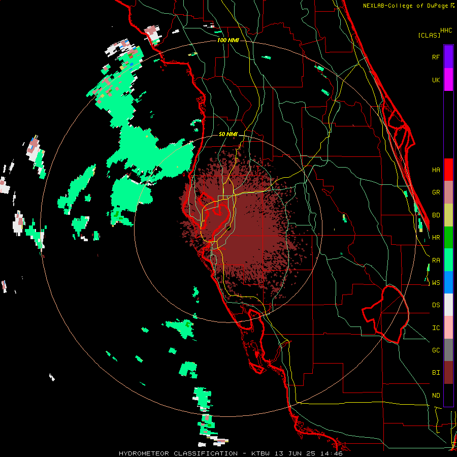Click the gray GC legend color swatch
This screenshot has height=457, width=457.
pos(448,350)
